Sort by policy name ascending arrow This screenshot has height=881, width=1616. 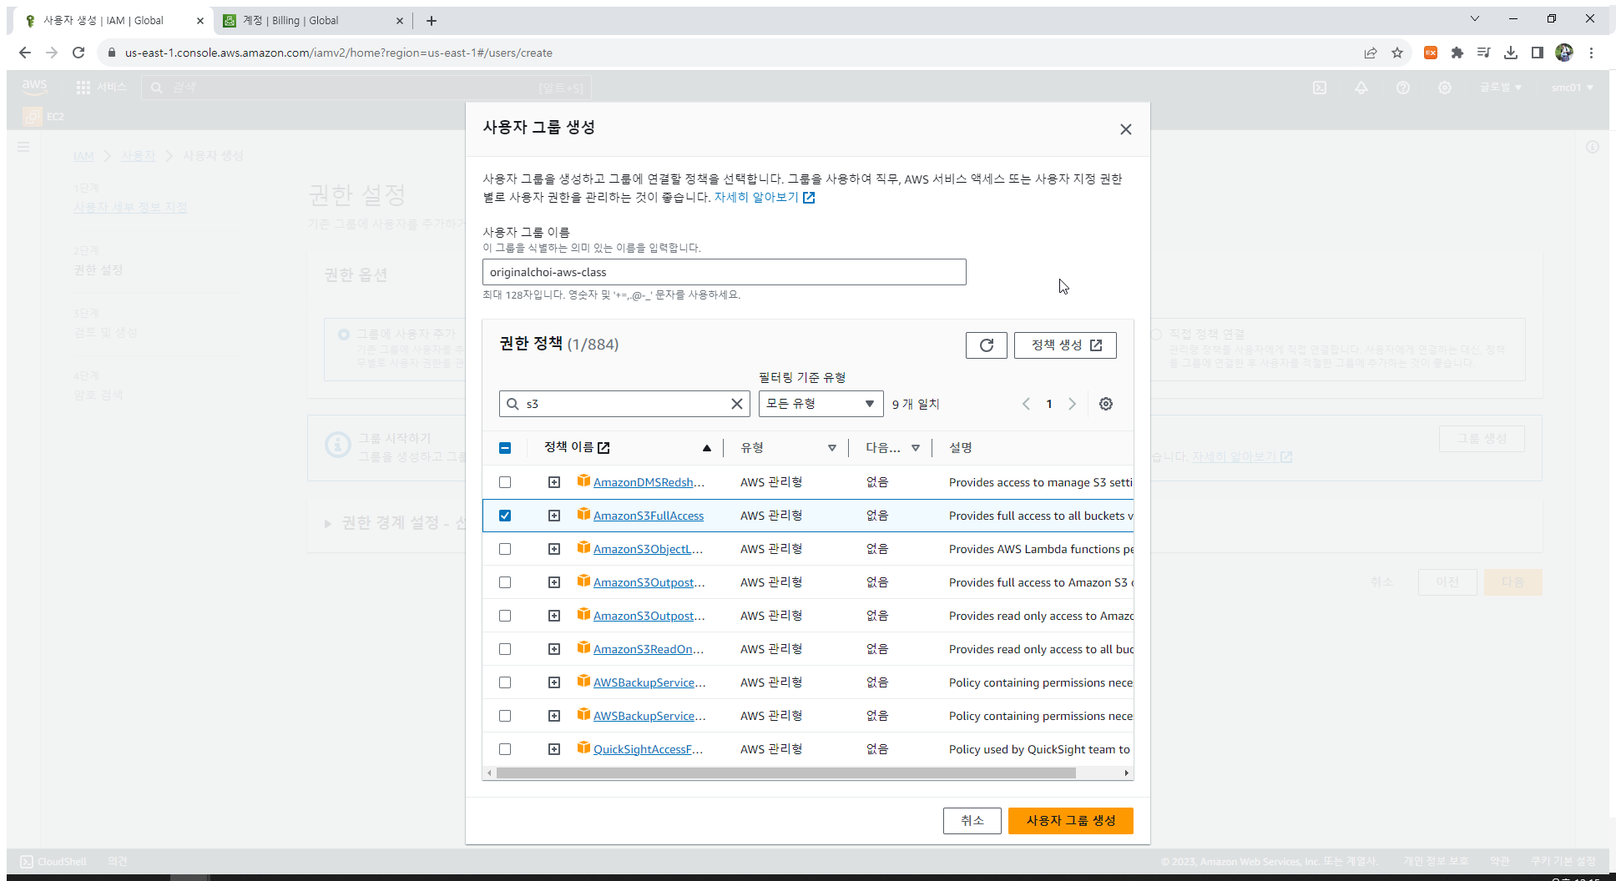point(707,448)
